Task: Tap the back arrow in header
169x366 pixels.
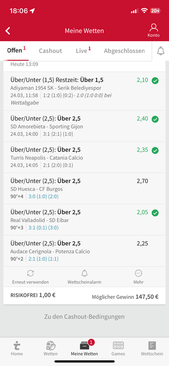Action: point(8,31)
